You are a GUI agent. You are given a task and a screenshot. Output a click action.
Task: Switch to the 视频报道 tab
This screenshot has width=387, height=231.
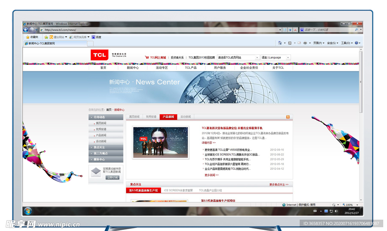click(x=151, y=117)
